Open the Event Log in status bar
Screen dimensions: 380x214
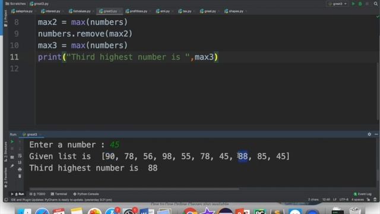tap(363, 194)
